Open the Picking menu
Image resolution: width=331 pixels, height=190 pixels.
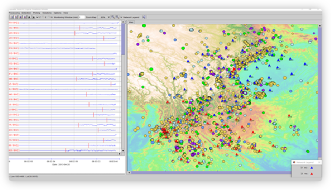36,13
